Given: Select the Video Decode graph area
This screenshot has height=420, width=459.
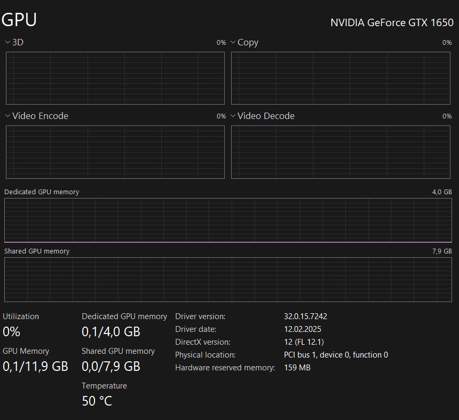Looking at the screenshot, I should click(x=342, y=152).
